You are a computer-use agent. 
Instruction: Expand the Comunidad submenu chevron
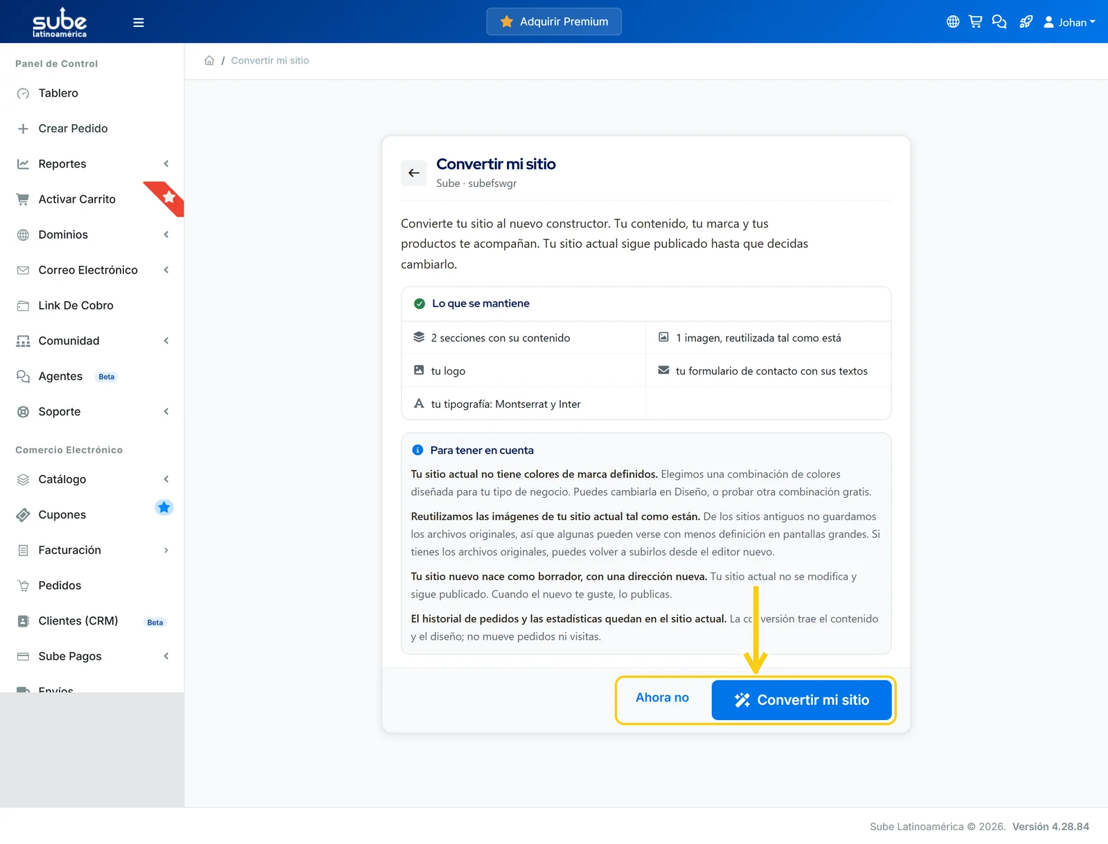166,341
